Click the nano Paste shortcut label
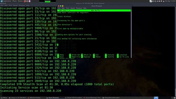 coord(98,57)
